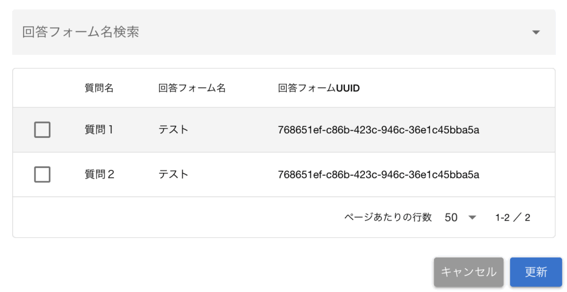Select the 質問2 name cell
The height and width of the screenshot is (292, 567).
(100, 175)
